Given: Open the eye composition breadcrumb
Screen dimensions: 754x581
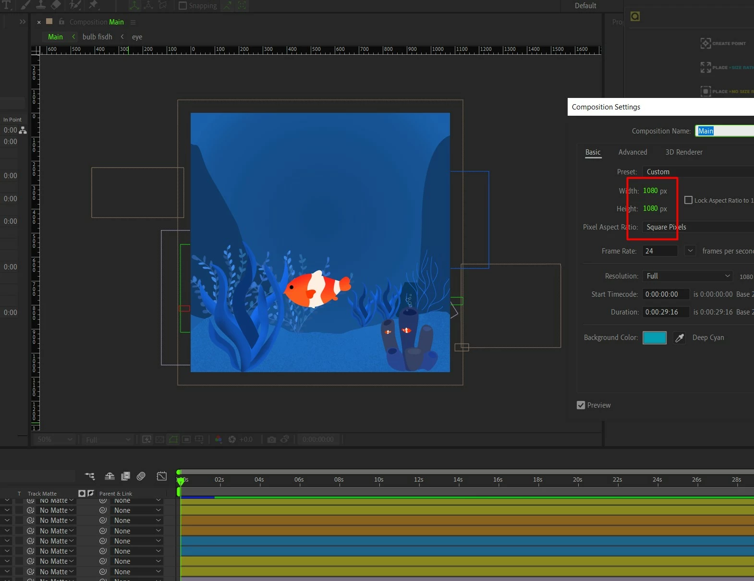Looking at the screenshot, I should tap(137, 37).
